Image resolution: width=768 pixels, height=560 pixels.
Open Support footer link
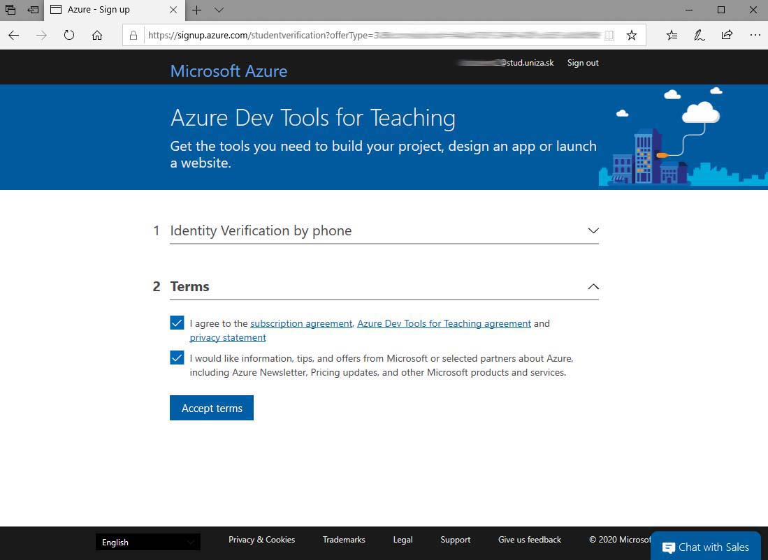coord(456,540)
